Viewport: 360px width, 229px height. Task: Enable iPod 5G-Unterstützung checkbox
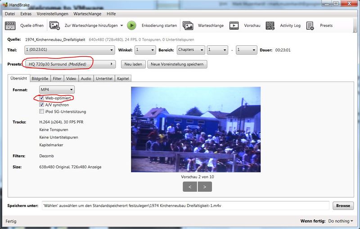pyautogui.click(x=42, y=111)
